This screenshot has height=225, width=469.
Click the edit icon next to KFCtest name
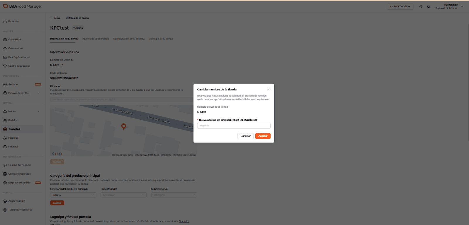coord(62,65)
